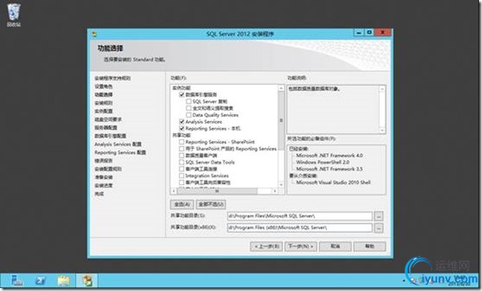
Task: Edit the d:\Program Files\Microsoft SQL Server\ field
Action: [x=299, y=216]
